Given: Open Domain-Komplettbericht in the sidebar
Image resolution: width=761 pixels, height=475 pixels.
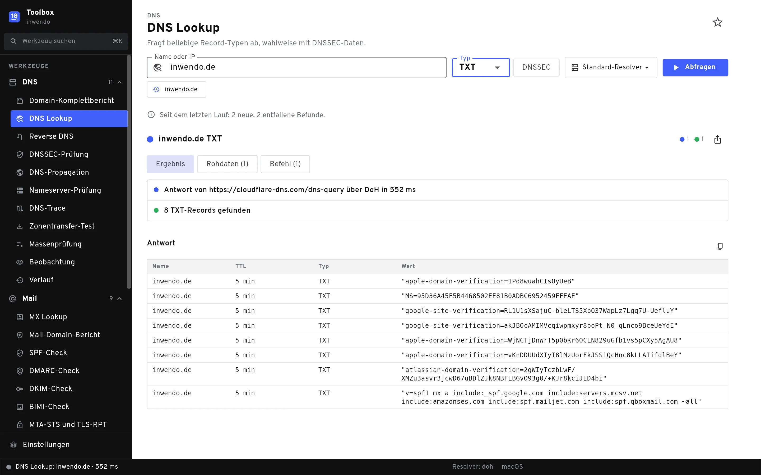Looking at the screenshot, I should pos(69,101).
